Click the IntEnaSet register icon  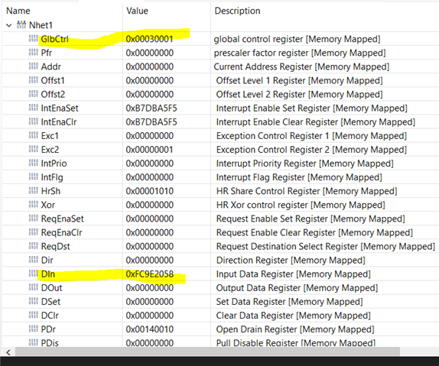(x=34, y=108)
